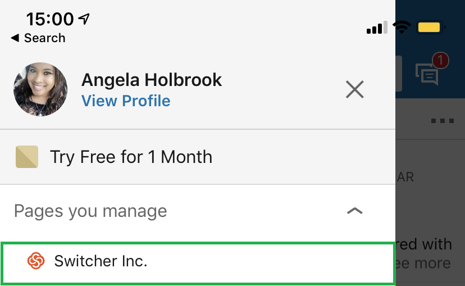Select Try Free for 1 Month

point(131,157)
